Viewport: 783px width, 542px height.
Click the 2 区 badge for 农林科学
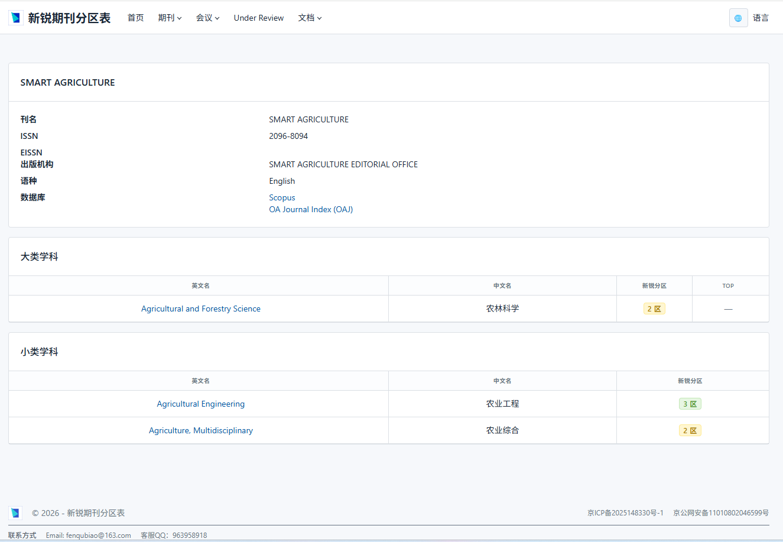(654, 309)
